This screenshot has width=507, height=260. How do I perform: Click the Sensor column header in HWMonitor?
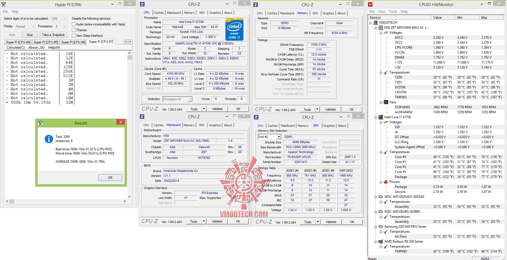point(400,18)
